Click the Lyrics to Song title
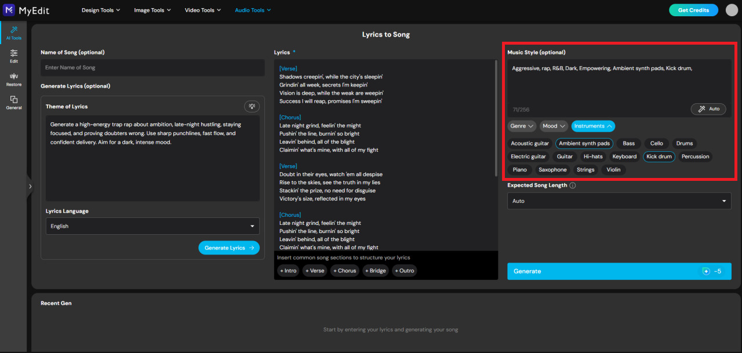Screen dimensions: 742x353 (x=386, y=34)
